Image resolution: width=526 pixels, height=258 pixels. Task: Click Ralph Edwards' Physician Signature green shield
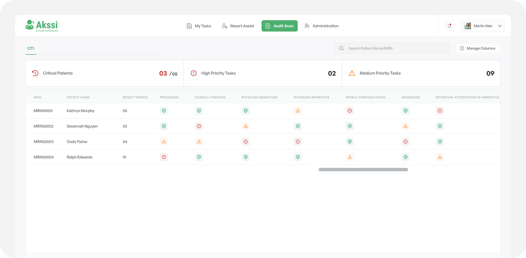point(246,157)
